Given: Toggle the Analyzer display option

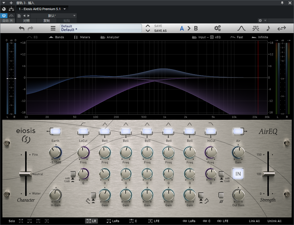Looking at the screenshot, I should point(110,37).
